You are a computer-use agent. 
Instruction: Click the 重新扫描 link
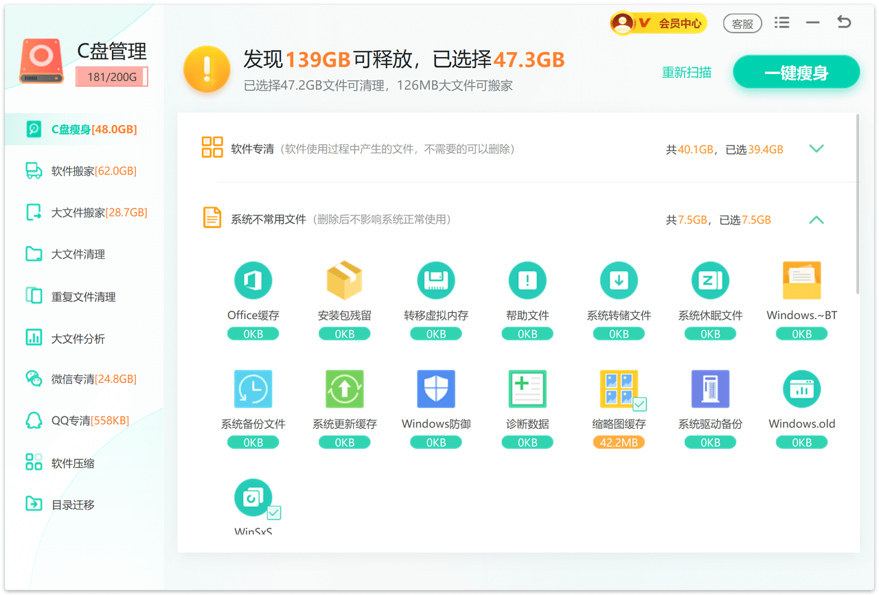click(x=686, y=73)
